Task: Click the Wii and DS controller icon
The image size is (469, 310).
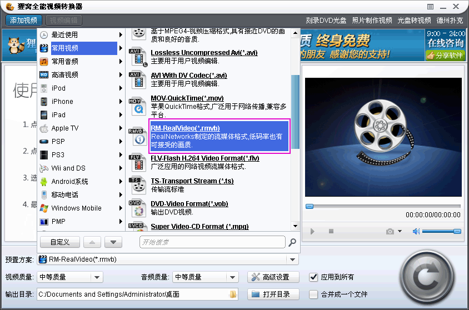Action: pos(44,168)
